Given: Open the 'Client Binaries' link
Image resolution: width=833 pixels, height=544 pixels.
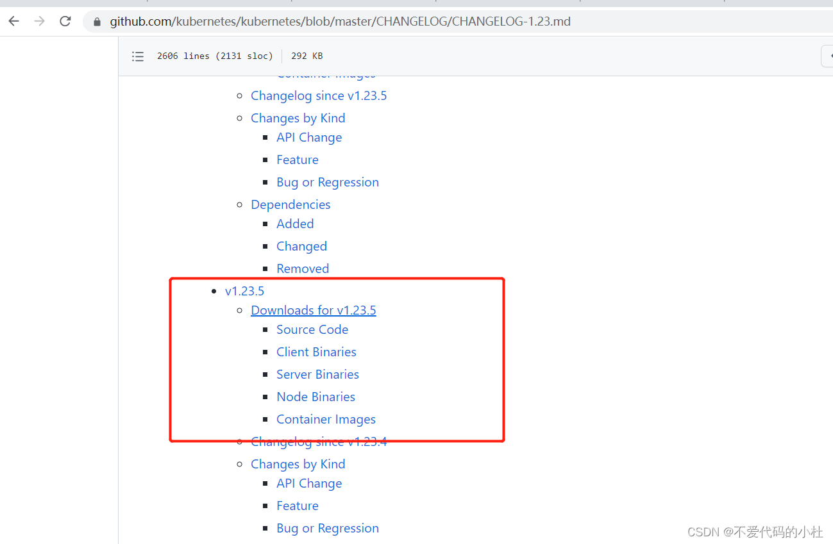Looking at the screenshot, I should (316, 352).
